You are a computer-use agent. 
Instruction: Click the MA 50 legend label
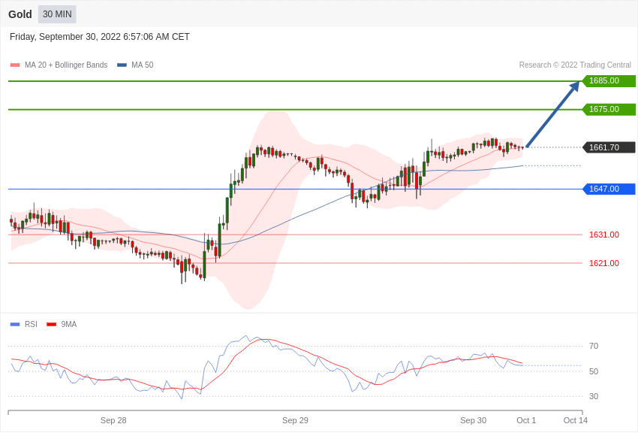pyautogui.click(x=143, y=65)
